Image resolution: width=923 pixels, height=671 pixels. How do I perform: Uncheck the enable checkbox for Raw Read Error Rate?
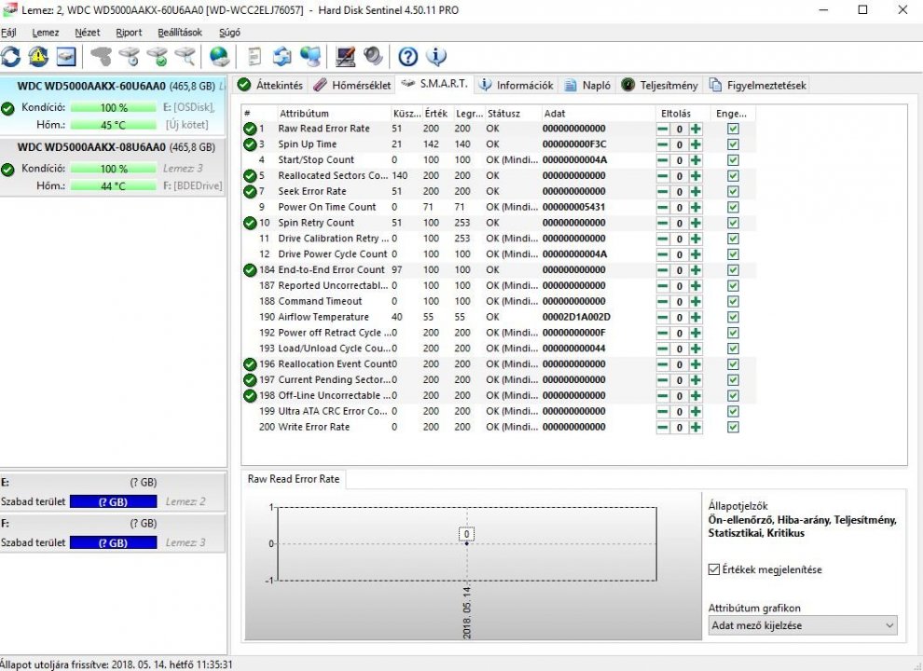point(733,129)
